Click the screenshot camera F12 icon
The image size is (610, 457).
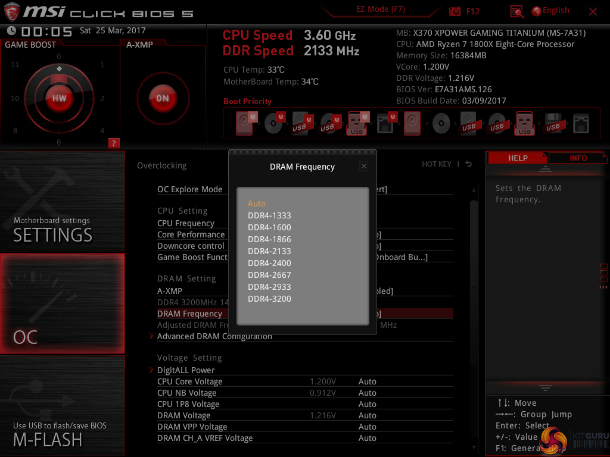pyautogui.click(x=455, y=11)
